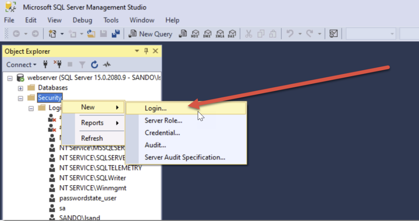Click the Navigate Forward toolbar icon
The width and height of the screenshot is (419, 221).
[35, 33]
